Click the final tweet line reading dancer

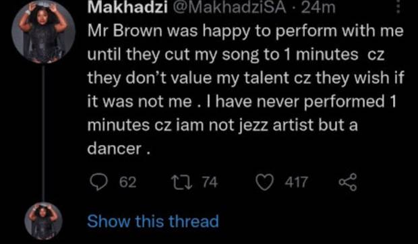(119, 149)
